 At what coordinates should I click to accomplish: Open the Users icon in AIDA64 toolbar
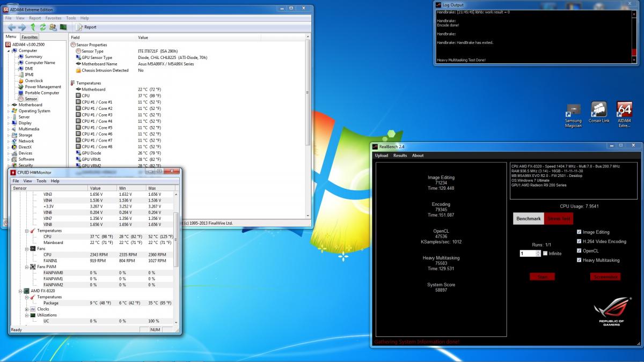point(53,27)
